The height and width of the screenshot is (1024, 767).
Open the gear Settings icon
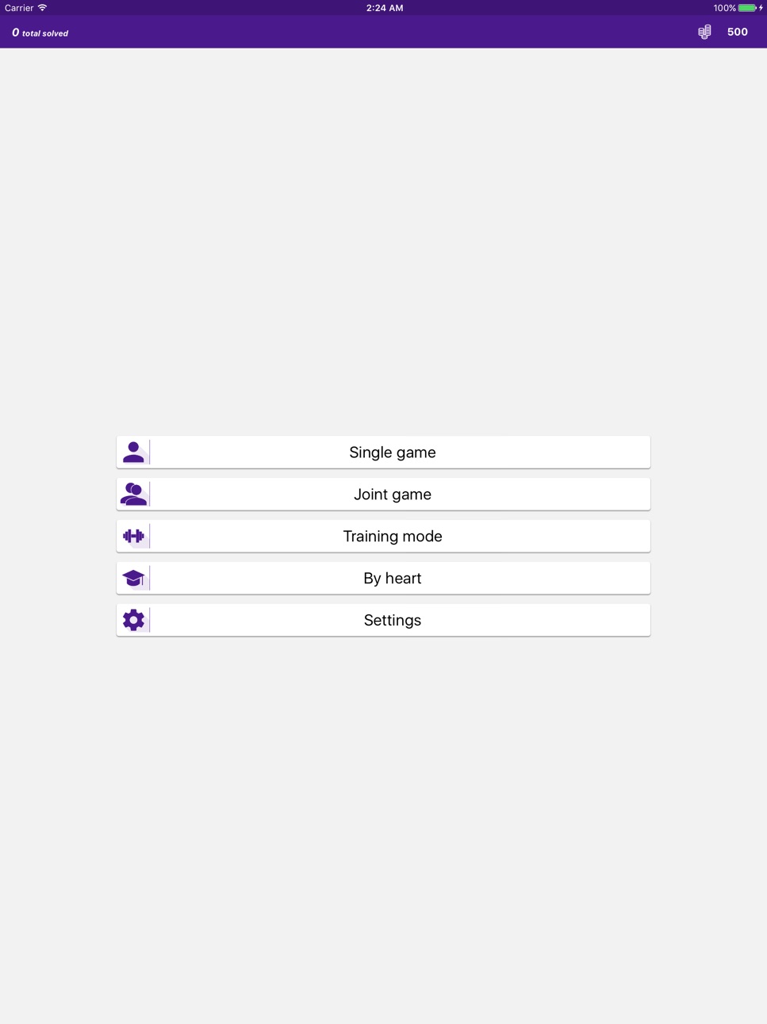click(133, 620)
